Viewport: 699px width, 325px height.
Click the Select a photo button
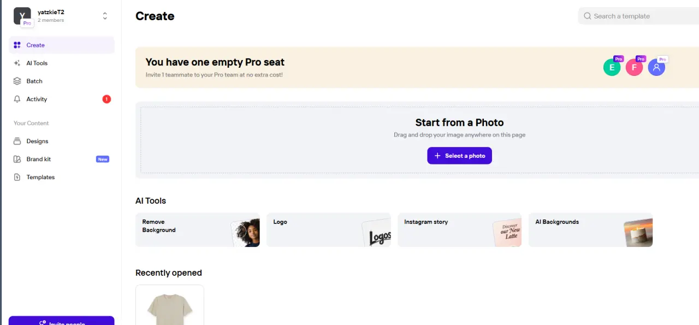[x=459, y=156]
